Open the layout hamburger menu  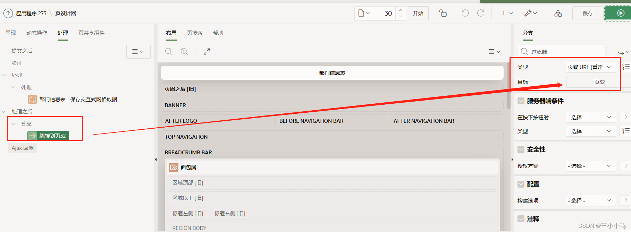pos(495,52)
